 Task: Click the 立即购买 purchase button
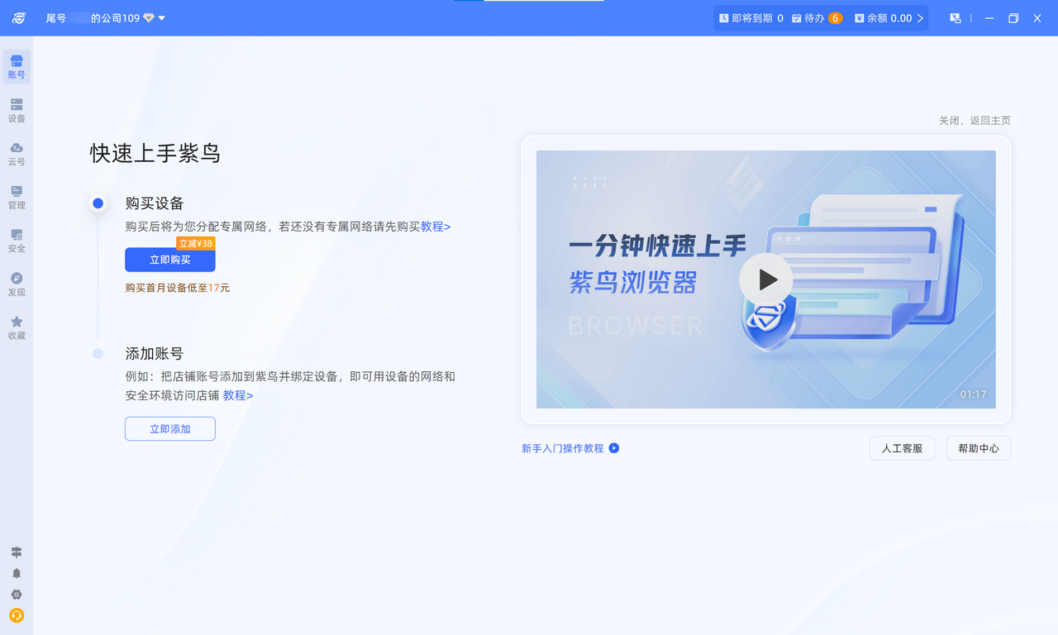coord(169,260)
